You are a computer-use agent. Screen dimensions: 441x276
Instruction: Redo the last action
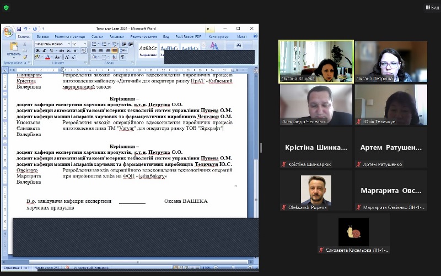coord(35,29)
